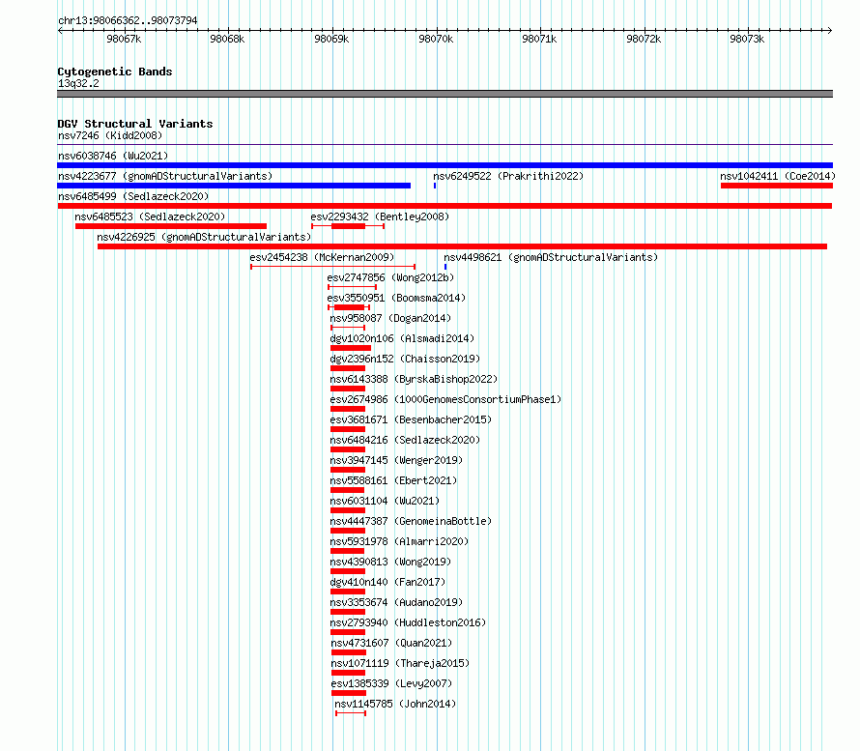Click the 13q32.2 band label
The width and height of the screenshot is (860, 751).
coord(78,83)
